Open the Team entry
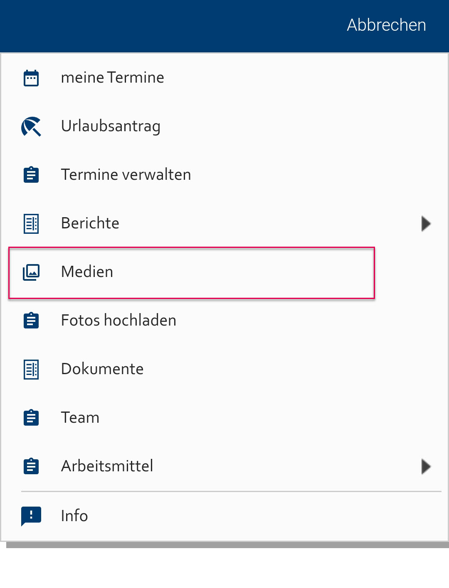Image resolution: width=449 pixels, height=588 pixels. click(224, 418)
